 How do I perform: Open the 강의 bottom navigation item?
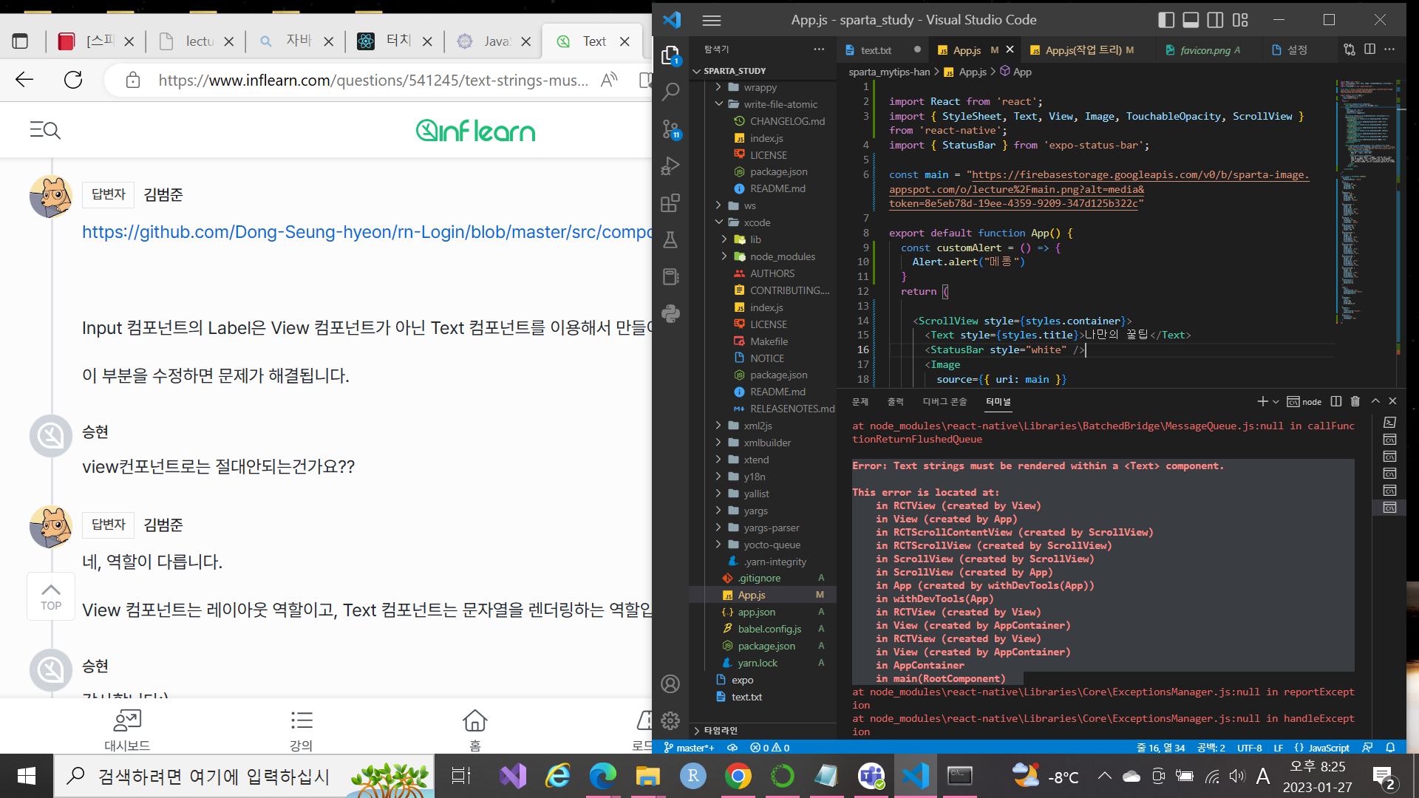(301, 729)
